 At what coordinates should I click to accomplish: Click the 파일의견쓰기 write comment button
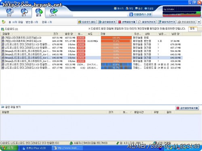(166, 22)
